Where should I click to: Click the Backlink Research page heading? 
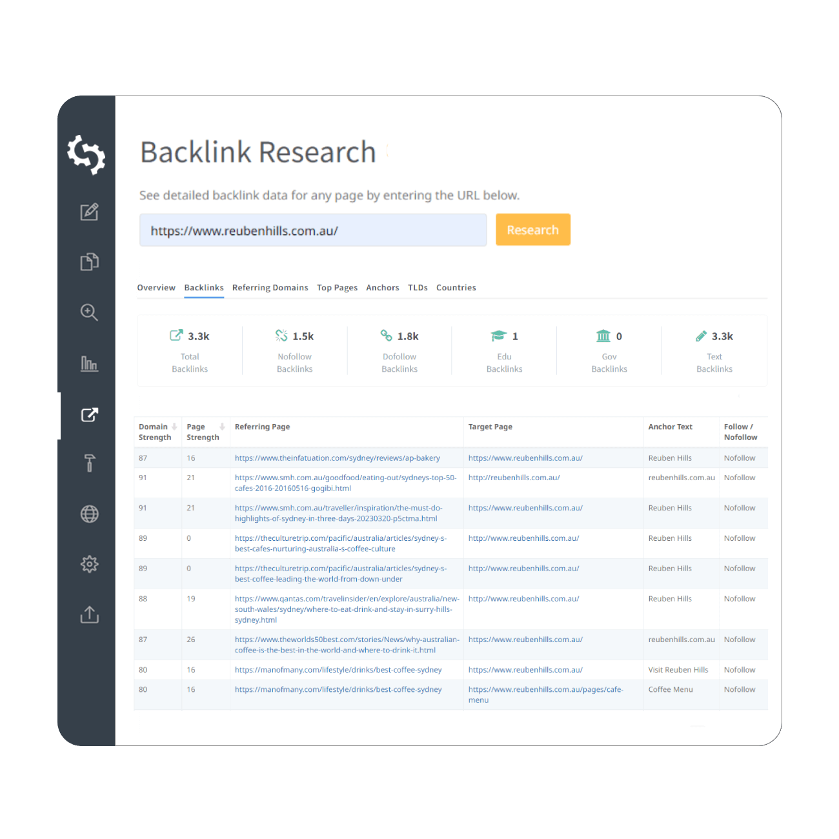click(258, 152)
